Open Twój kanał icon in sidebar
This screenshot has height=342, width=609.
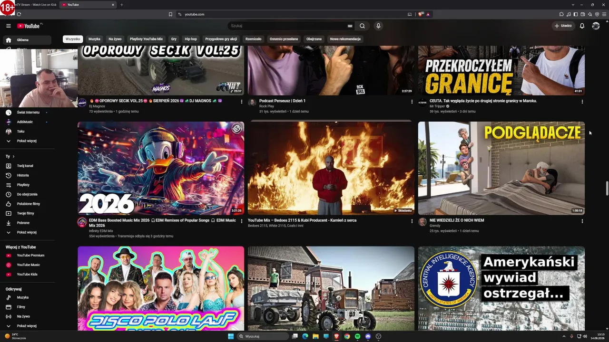tap(9, 166)
